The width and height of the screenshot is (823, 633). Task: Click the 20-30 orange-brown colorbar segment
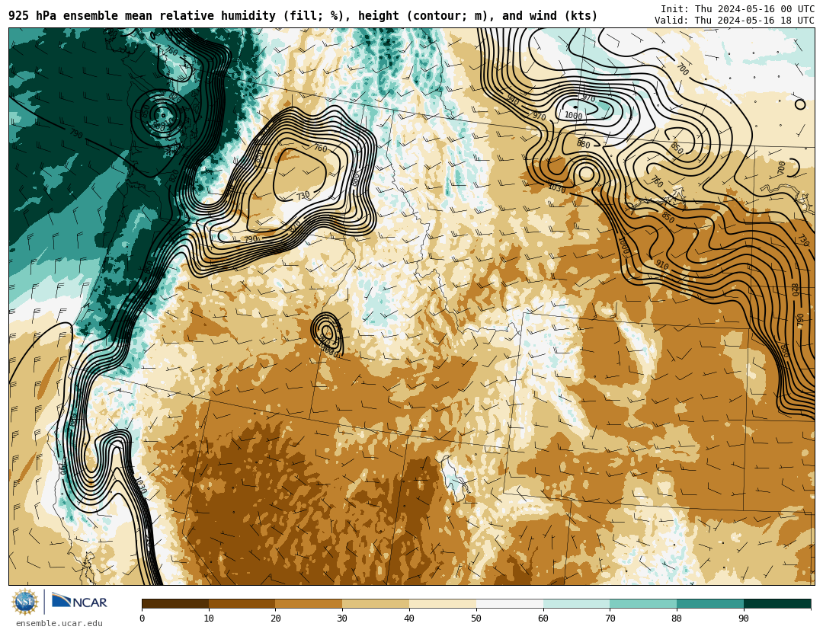pos(309,603)
